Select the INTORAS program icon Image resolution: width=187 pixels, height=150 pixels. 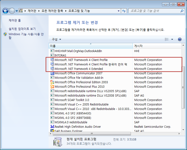pos(52,55)
